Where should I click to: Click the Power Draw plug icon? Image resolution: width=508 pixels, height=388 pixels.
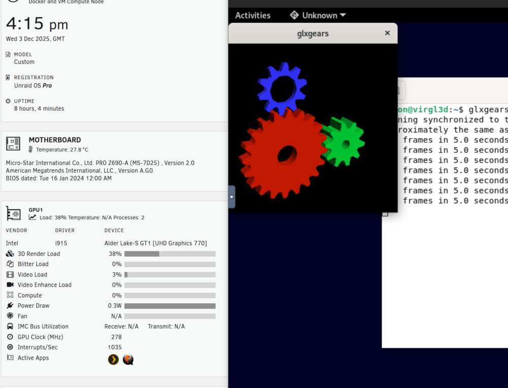10,305
